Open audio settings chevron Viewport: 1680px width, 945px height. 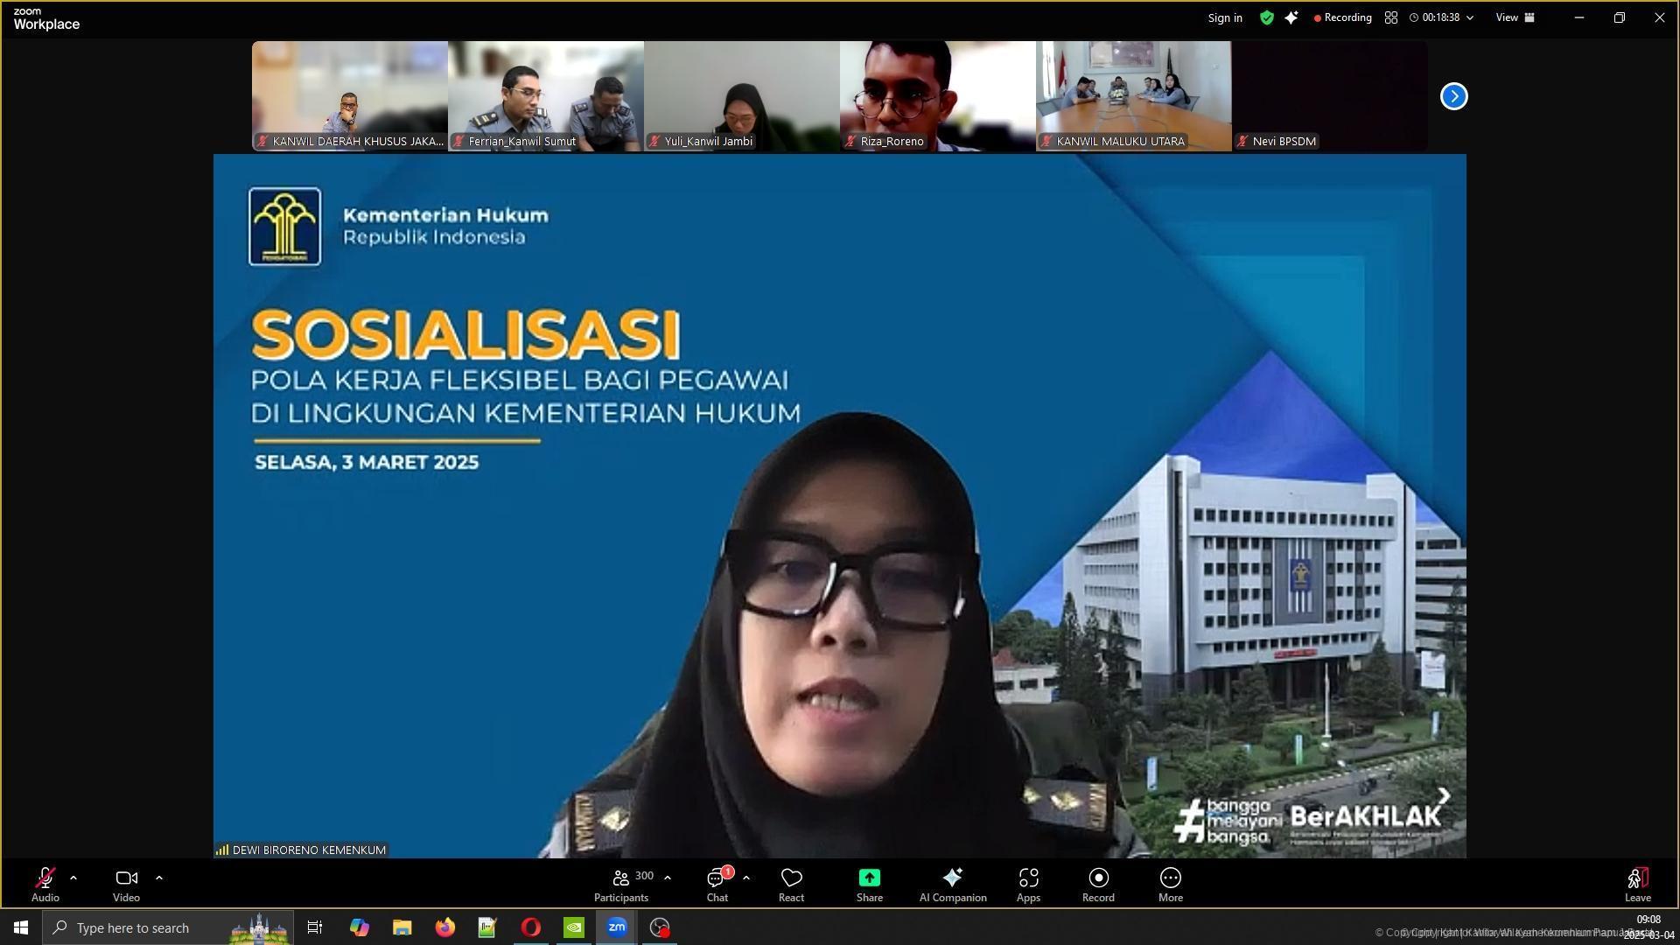point(73,878)
